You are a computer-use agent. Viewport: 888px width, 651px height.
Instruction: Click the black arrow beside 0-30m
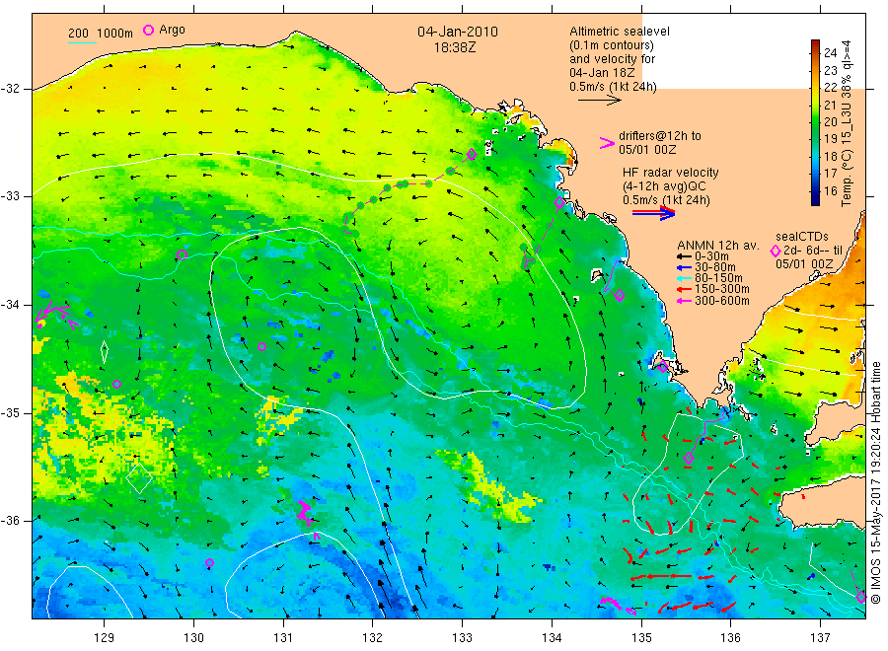coord(686,256)
